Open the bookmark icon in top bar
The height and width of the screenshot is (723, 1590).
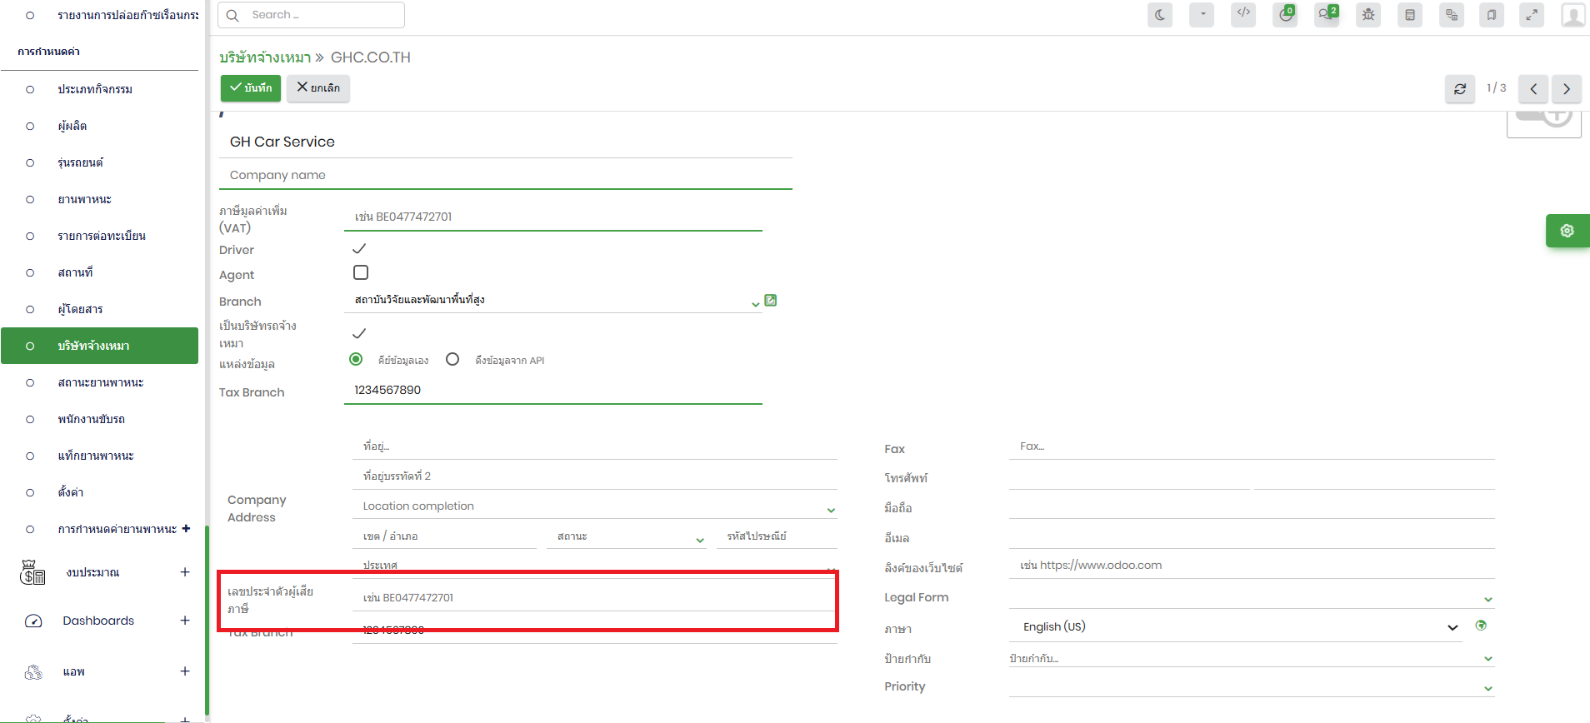[1492, 15]
